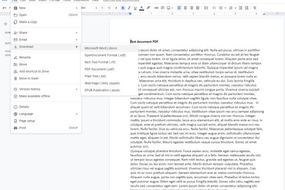The image size is (285, 190).
Task: Click Add shortcut to Drive
Action: pos(46,71)
